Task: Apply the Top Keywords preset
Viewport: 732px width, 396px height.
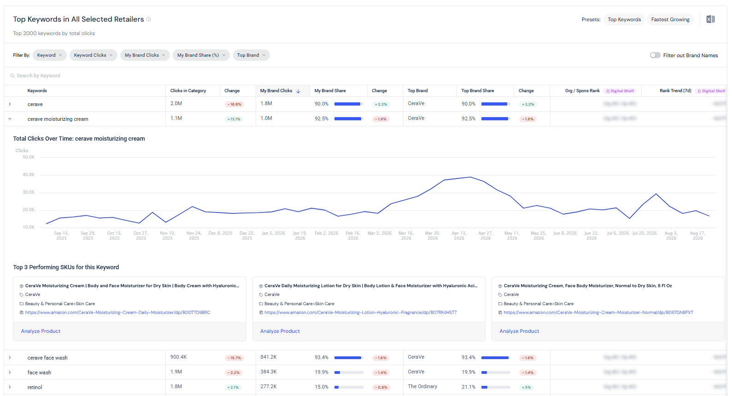Action: tap(624, 19)
